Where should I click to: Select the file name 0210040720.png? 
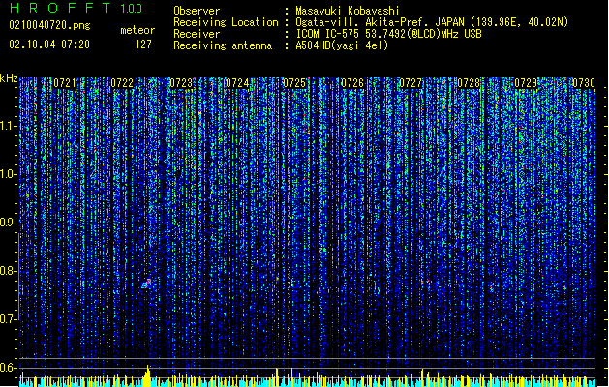pos(49,26)
